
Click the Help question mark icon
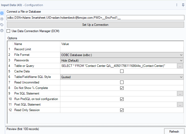pyautogui.click(x=2, y=31)
